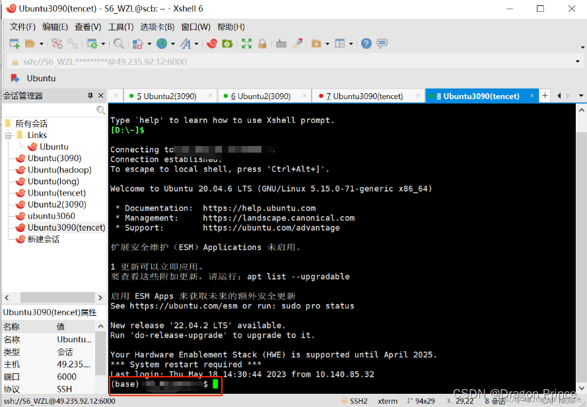Click the Encoding globe icon
The height and width of the screenshot is (407, 587).
point(162,44)
